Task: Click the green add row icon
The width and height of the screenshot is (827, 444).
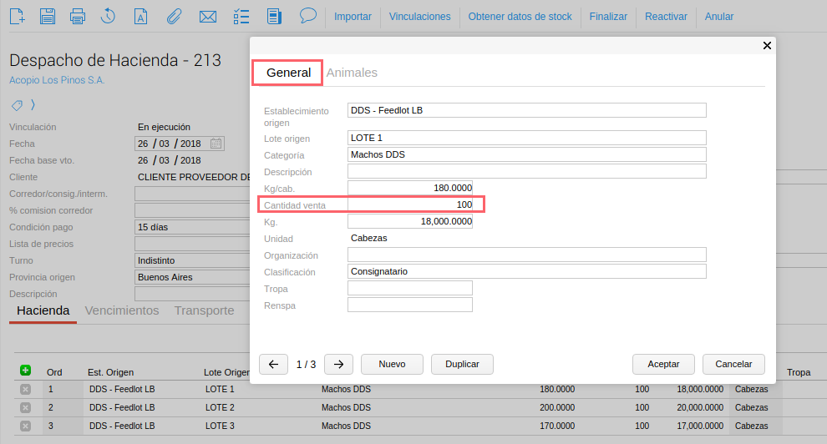Action: pyautogui.click(x=25, y=371)
